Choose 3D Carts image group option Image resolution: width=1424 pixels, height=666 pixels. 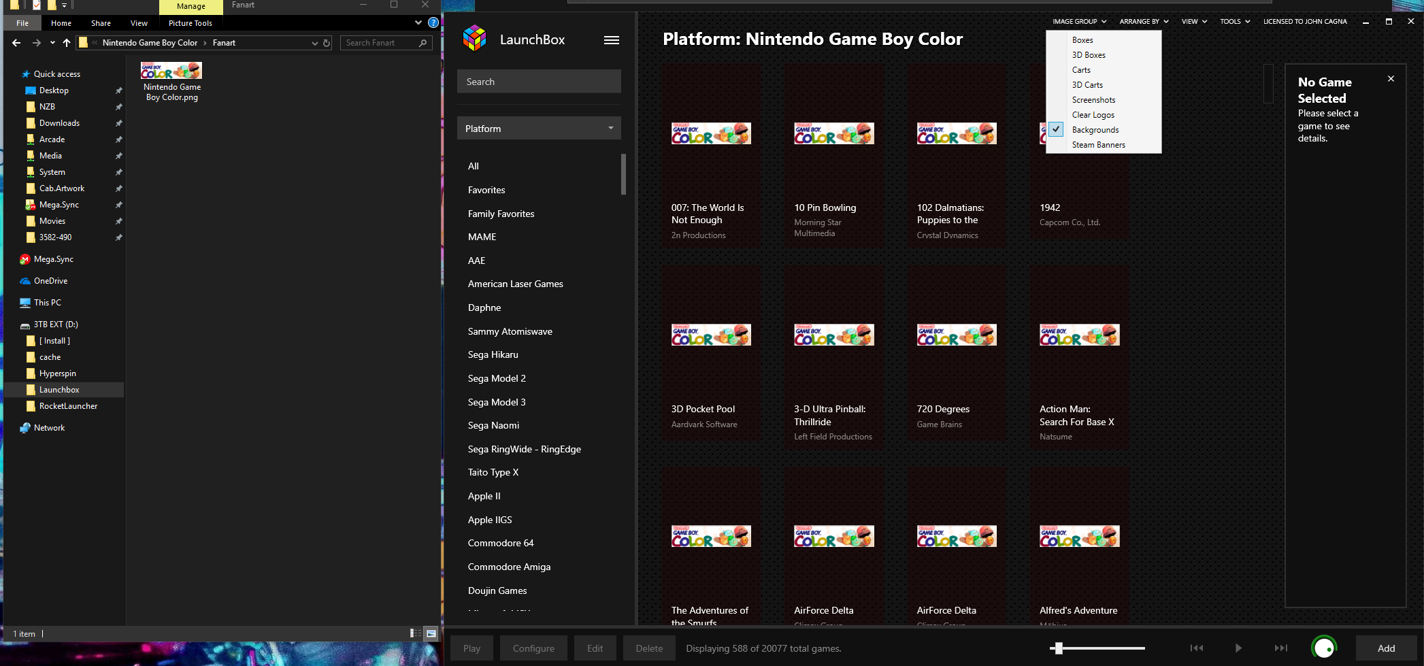1087,85
